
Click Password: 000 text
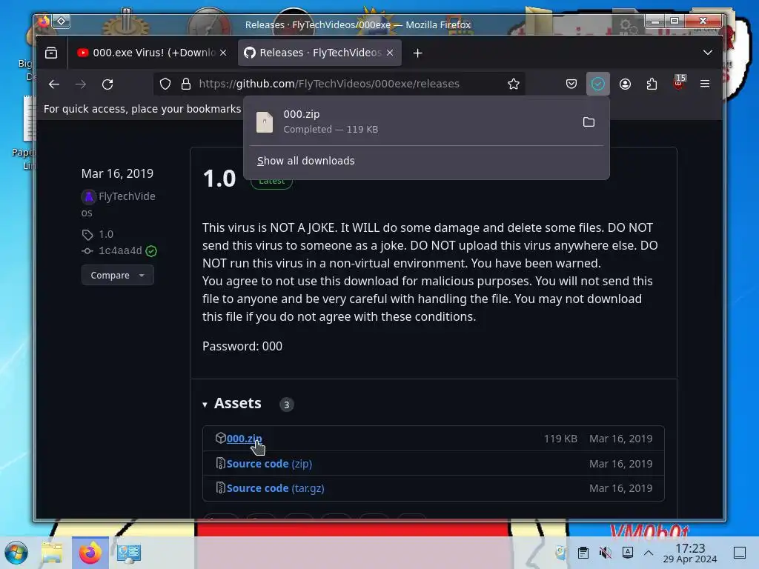tap(242, 347)
